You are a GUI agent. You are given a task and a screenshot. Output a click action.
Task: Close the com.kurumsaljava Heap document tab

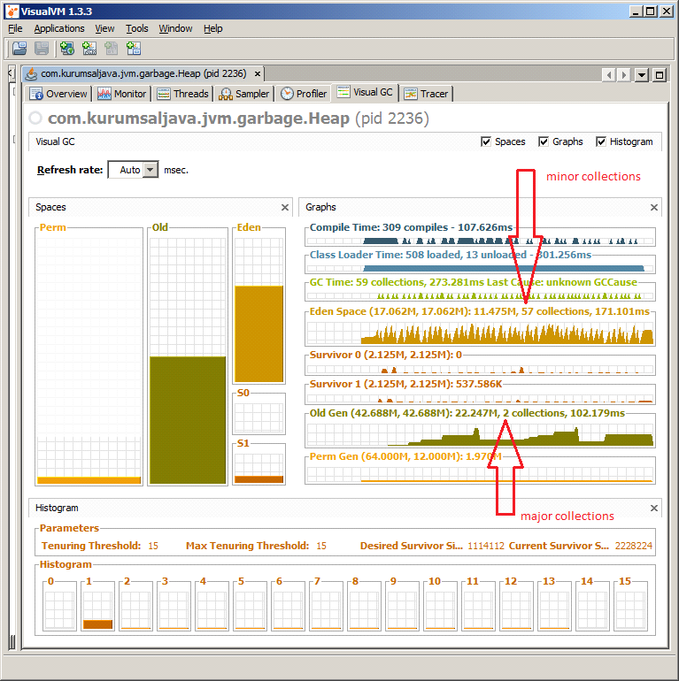coord(258,73)
